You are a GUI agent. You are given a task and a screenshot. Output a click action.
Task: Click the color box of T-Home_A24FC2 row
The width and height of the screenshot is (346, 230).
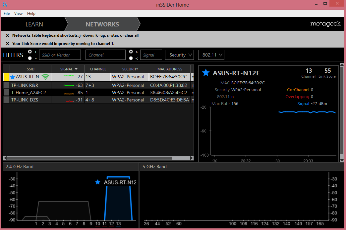coord(6,93)
